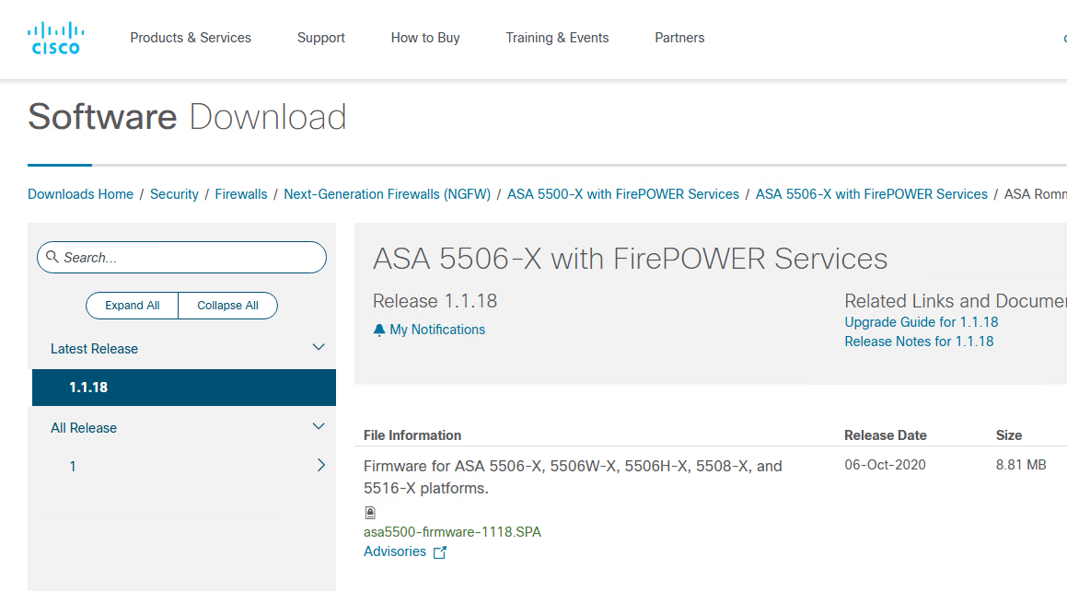Open Training & Events menu
The width and height of the screenshot is (1067, 591).
(x=557, y=38)
